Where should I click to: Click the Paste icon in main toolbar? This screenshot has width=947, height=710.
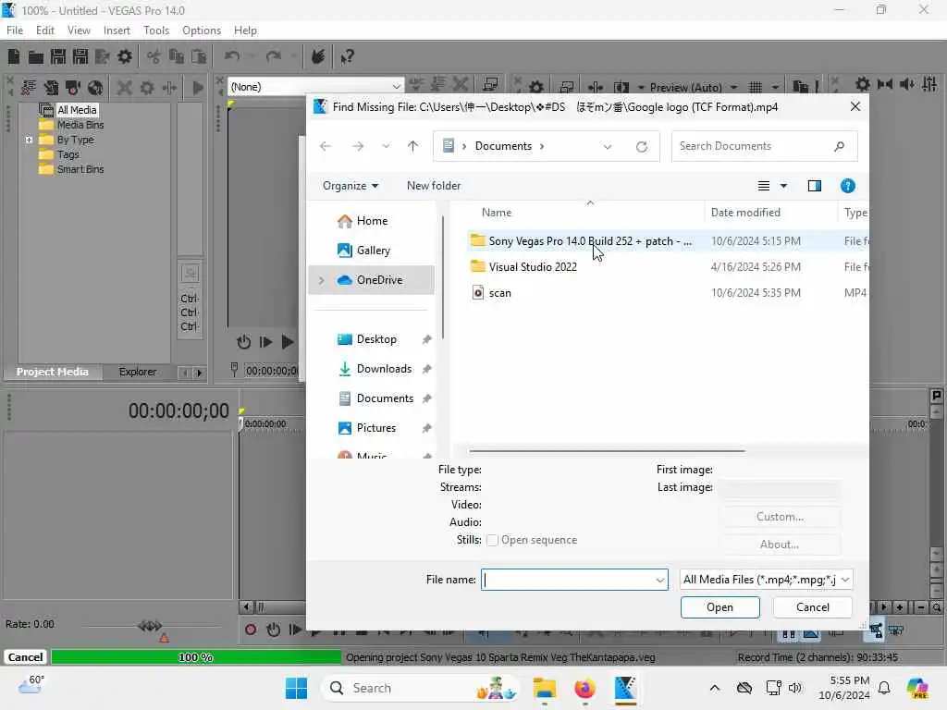[199, 56]
